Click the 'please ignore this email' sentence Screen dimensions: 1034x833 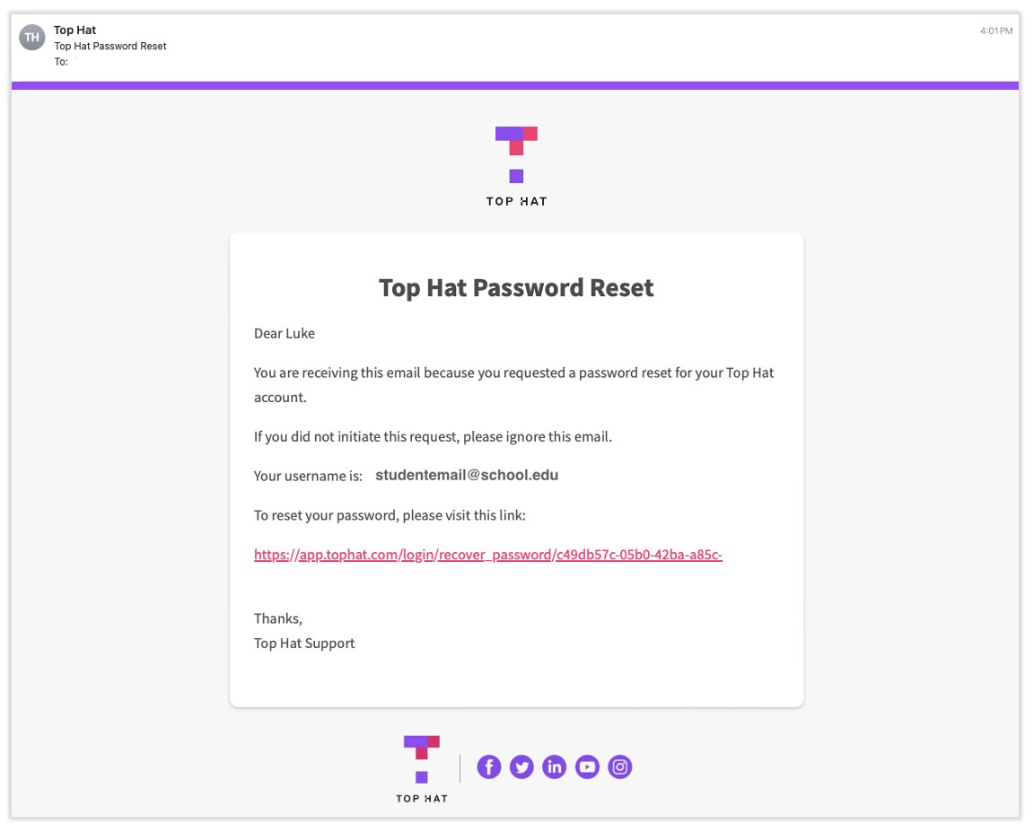tap(433, 437)
